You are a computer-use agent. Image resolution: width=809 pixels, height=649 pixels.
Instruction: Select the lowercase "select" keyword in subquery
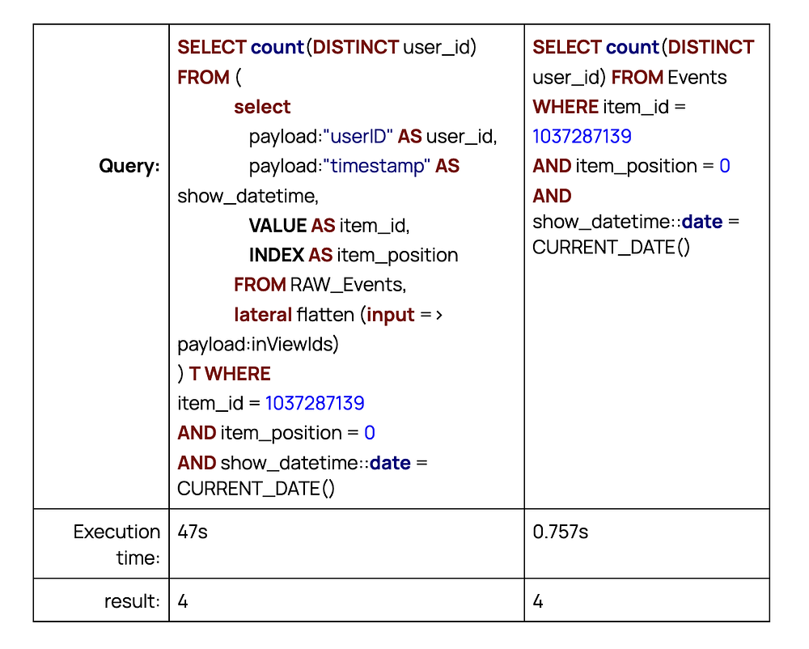click(262, 107)
